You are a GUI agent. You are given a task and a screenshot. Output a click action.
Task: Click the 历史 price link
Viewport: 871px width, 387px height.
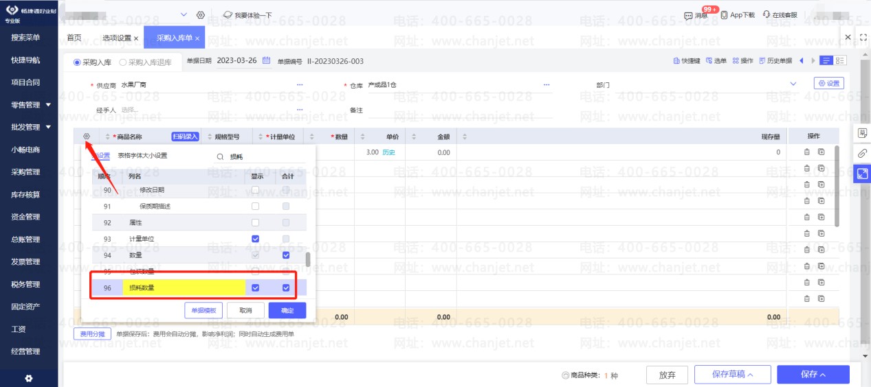(388, 152)
